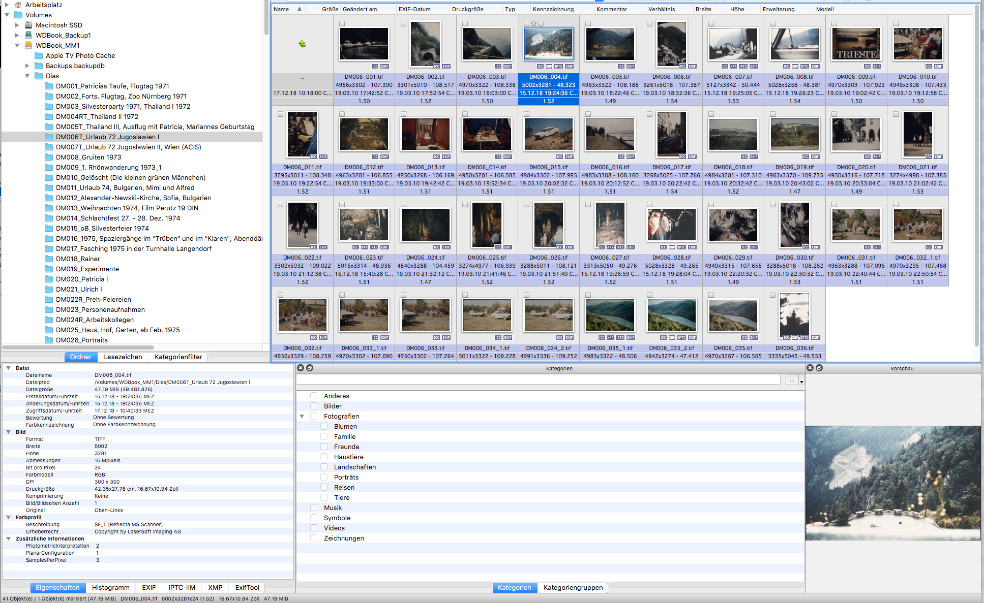Click the IPTC badge under DM006_004.tif
The width and height of the screenshot is (984, 603).
(x=558, y=66)
